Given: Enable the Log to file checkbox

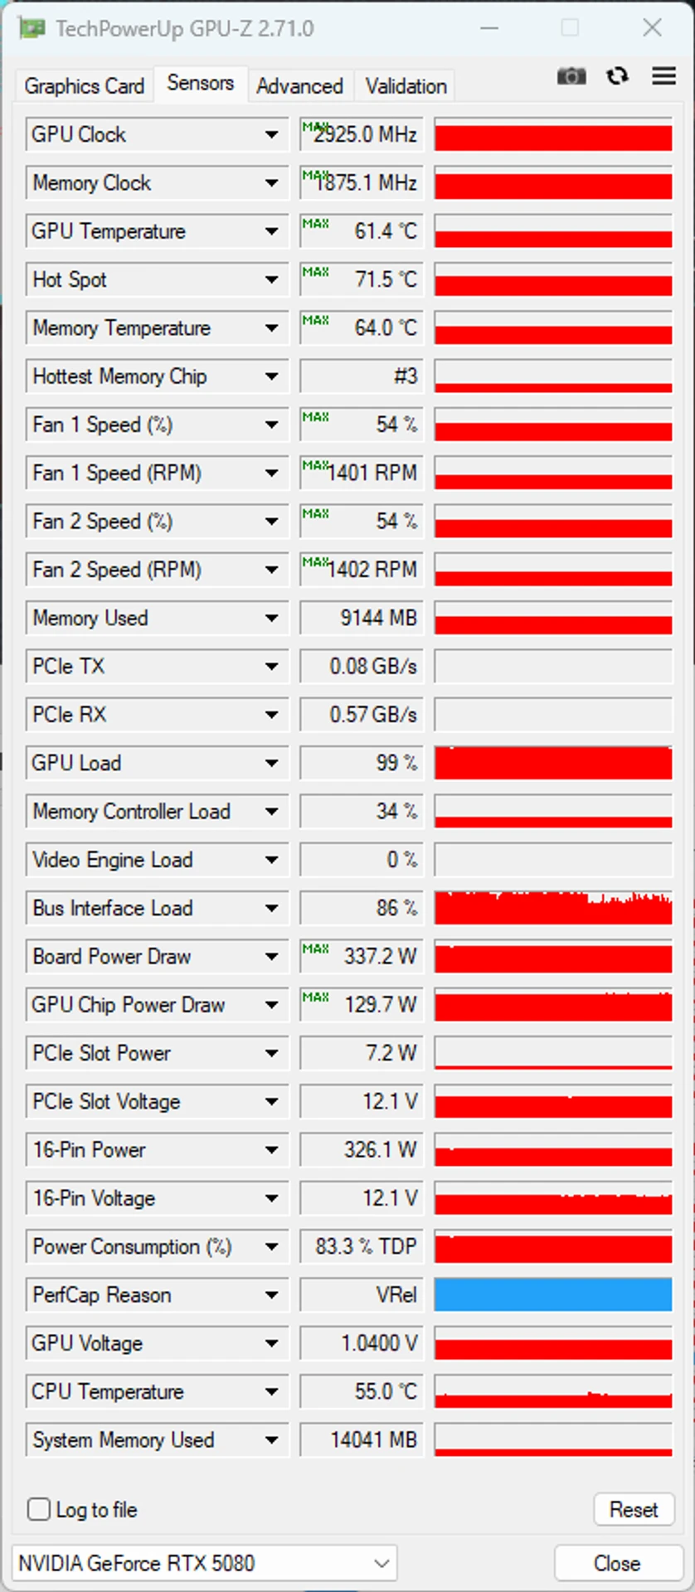Looking at the screenshot, I should point(39,1509).
